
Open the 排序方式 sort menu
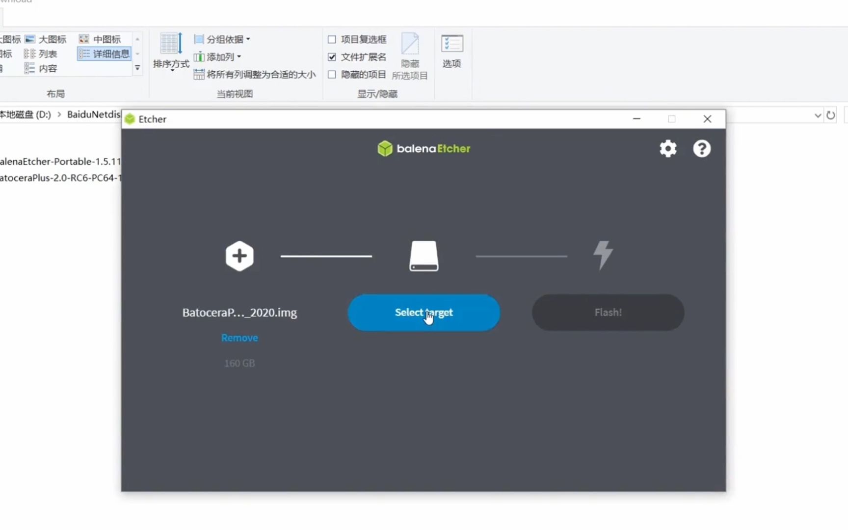171,52
